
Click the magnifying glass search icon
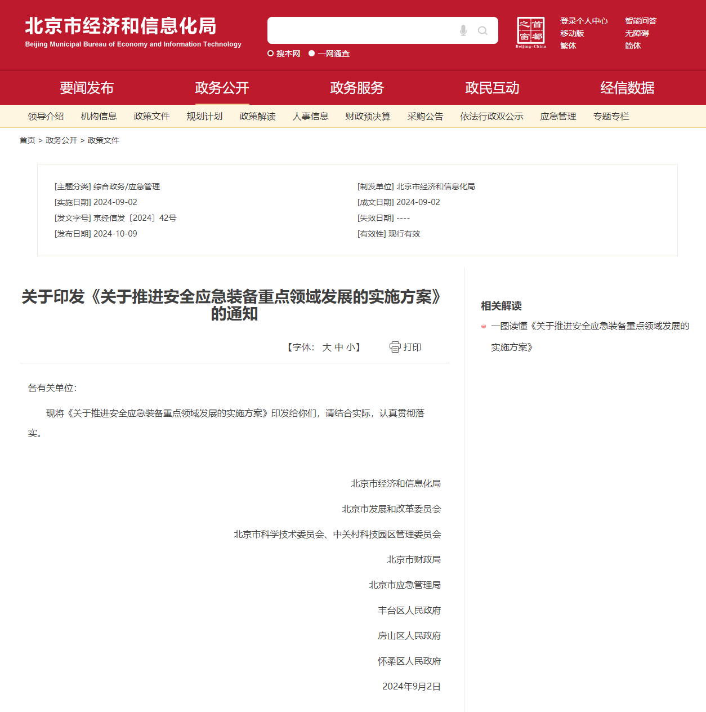point(482,30)
